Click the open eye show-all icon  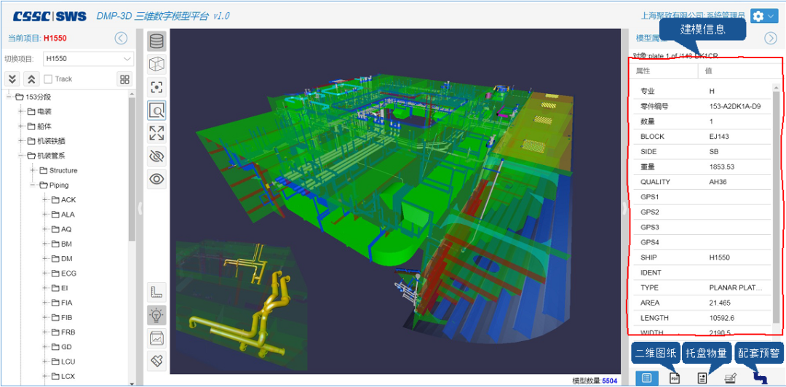(156, 179)
